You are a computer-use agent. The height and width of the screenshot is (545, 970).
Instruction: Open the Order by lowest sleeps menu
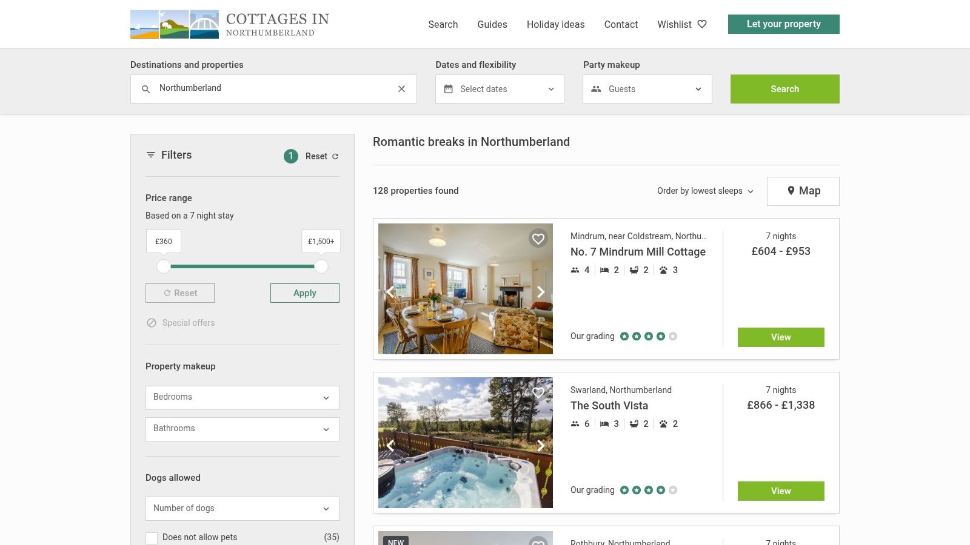(x=705, y=191)
